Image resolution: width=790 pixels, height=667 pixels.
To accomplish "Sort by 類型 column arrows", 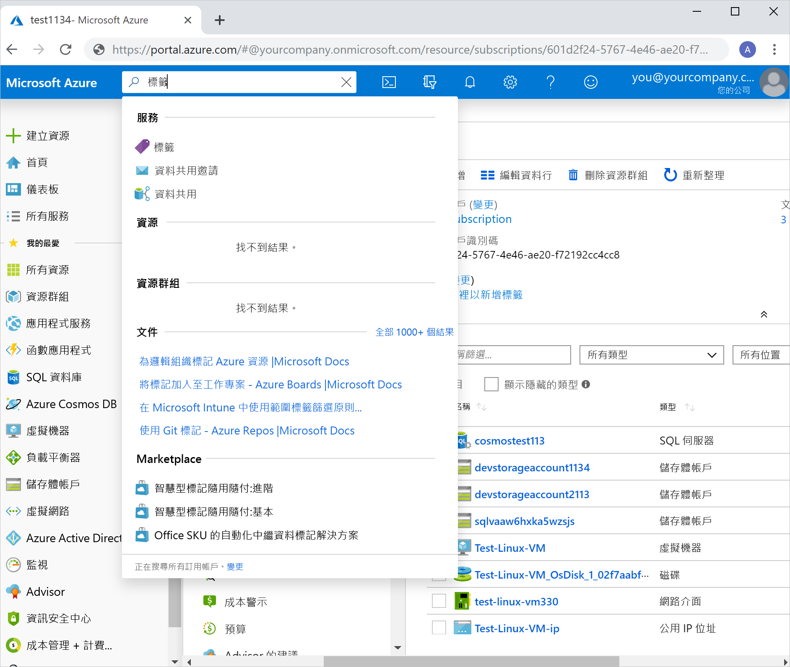I will pos(690,407).
